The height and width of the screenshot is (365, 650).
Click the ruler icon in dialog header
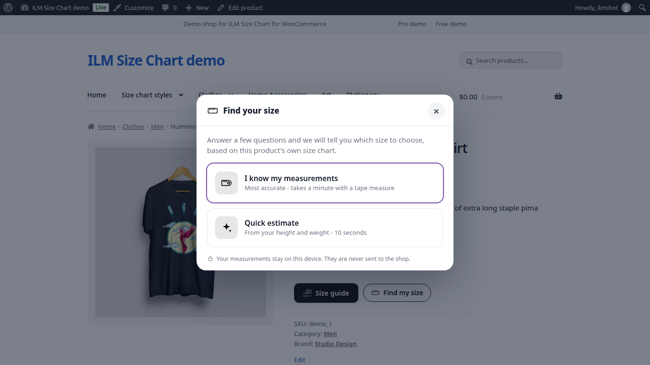point(213,111)
